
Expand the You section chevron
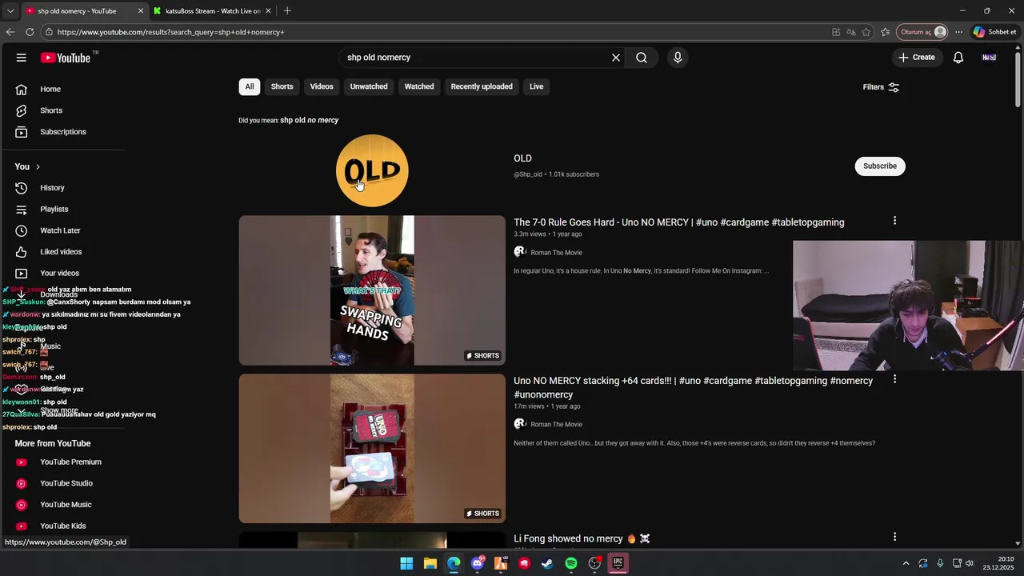point(38,166)
